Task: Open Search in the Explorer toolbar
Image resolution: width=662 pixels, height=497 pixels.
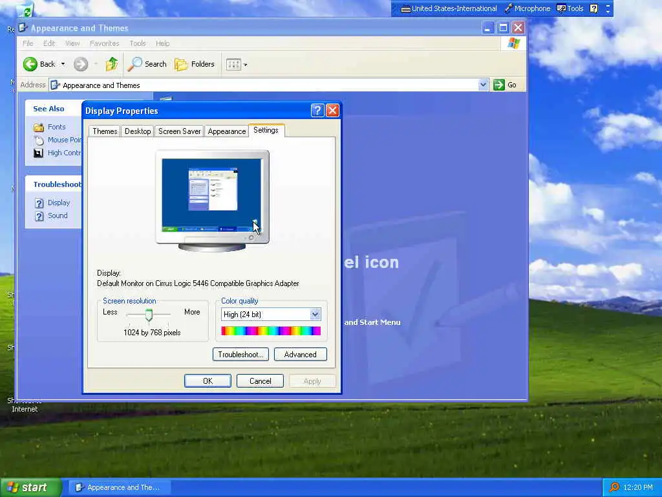Action: 147,64
